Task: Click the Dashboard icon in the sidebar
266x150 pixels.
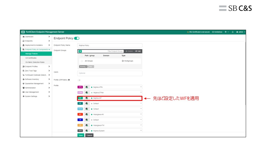Action: point(24,37)
